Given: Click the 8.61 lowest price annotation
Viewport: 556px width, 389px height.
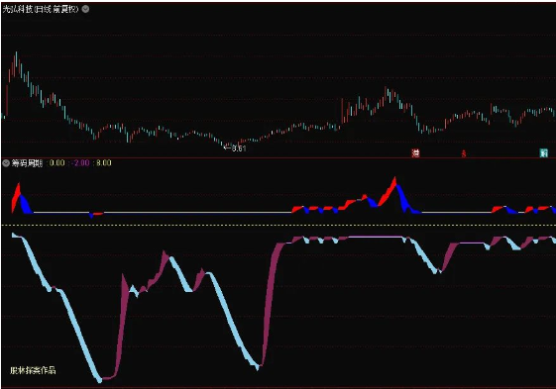Looking at the screenshot, I should [x=235, y=148].
